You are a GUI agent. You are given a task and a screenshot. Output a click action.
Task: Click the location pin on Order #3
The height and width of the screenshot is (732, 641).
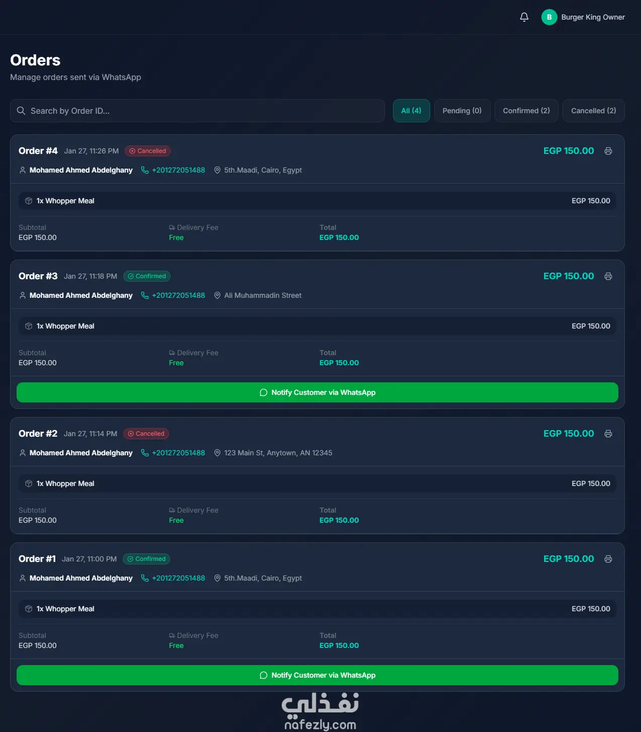[217, 295]
